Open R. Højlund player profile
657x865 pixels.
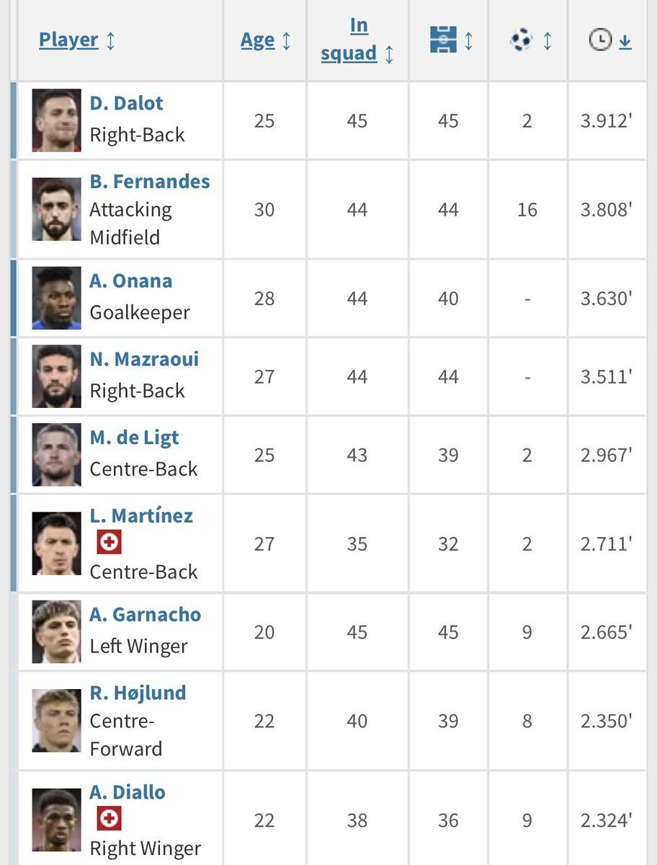(x=138, y=693)
